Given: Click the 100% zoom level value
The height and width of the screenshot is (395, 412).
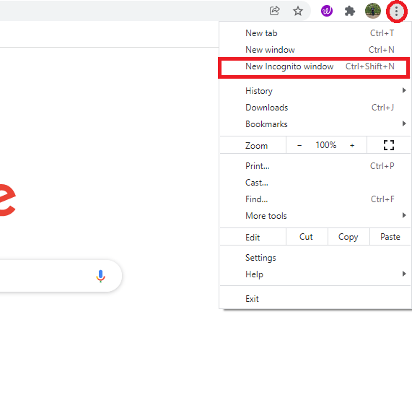Looking at the screenshot, I should 326,145.
